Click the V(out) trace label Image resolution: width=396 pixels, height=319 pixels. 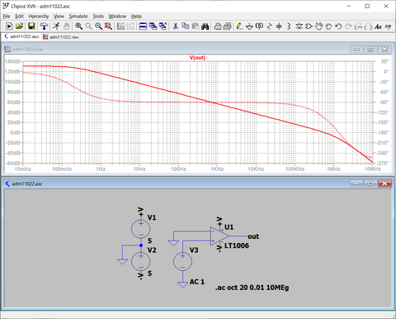tap(197, 58)
